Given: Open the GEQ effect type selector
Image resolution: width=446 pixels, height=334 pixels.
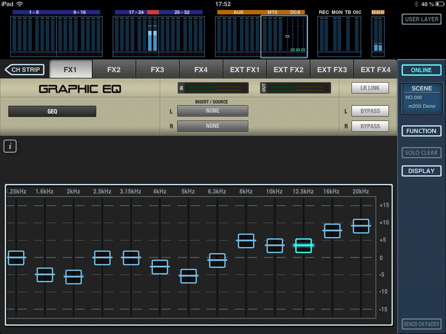Looking at the screenshot, I should [52, 111].
